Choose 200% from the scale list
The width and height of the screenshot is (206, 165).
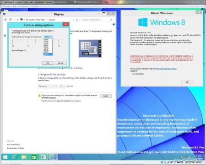(48, 46)
